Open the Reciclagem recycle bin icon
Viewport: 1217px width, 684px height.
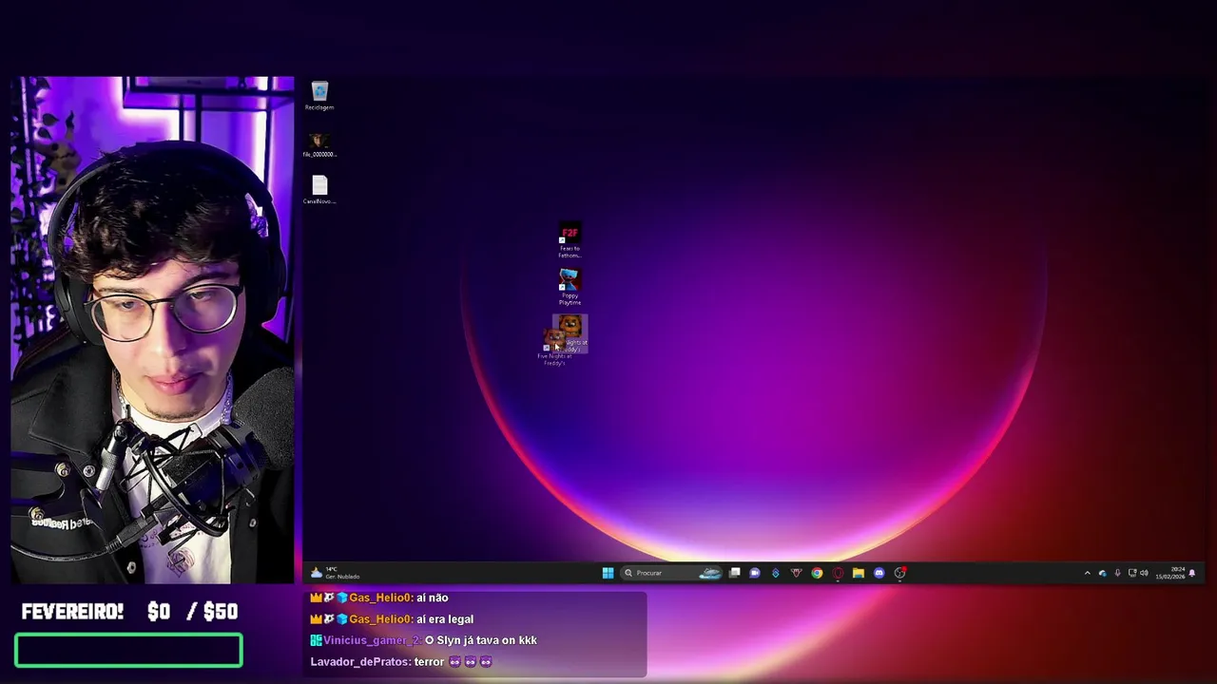click(x=319, y=96)
